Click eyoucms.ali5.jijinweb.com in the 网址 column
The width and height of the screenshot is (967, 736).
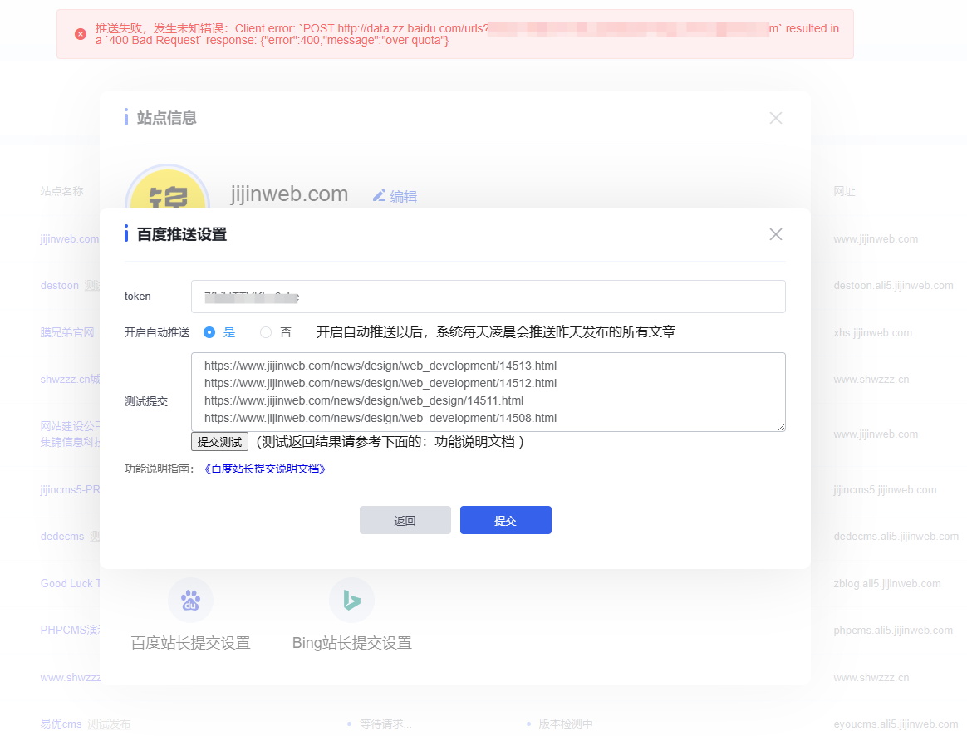tap(896, 724)
